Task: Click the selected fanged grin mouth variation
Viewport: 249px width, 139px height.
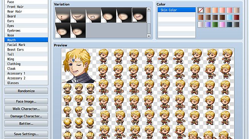Action: [139, 15]
